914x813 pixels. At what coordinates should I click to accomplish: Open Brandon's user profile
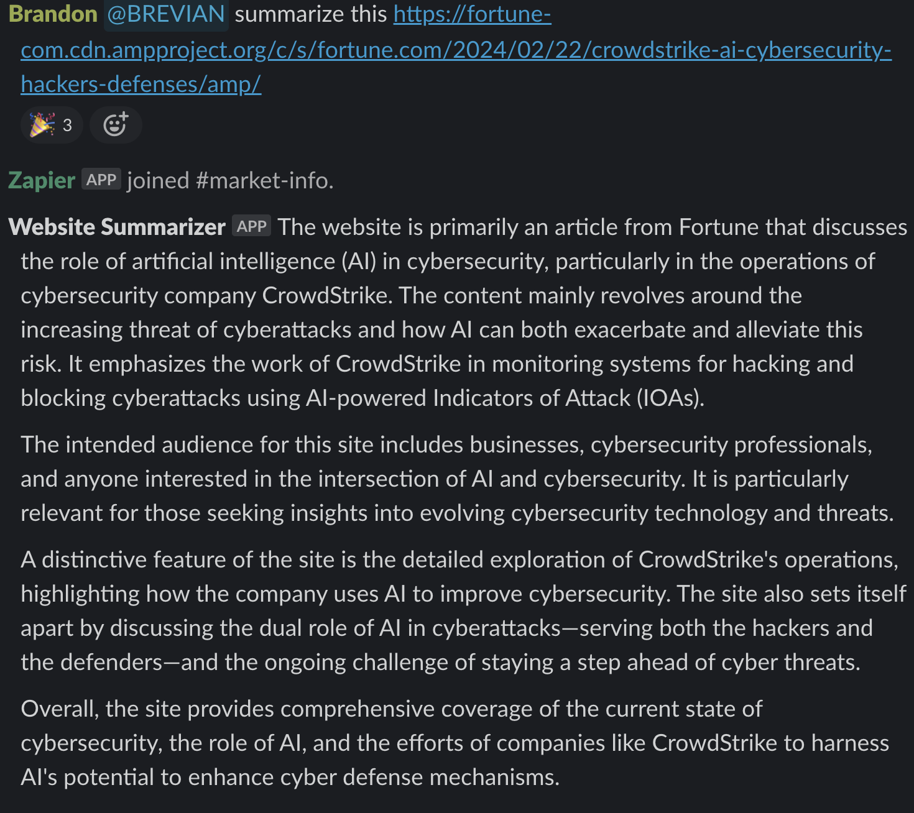53,14
